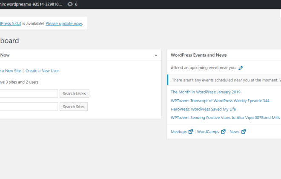Click the Create a New Site link
This screenshot has height=179, width=281.
click(x=10, y=71)
